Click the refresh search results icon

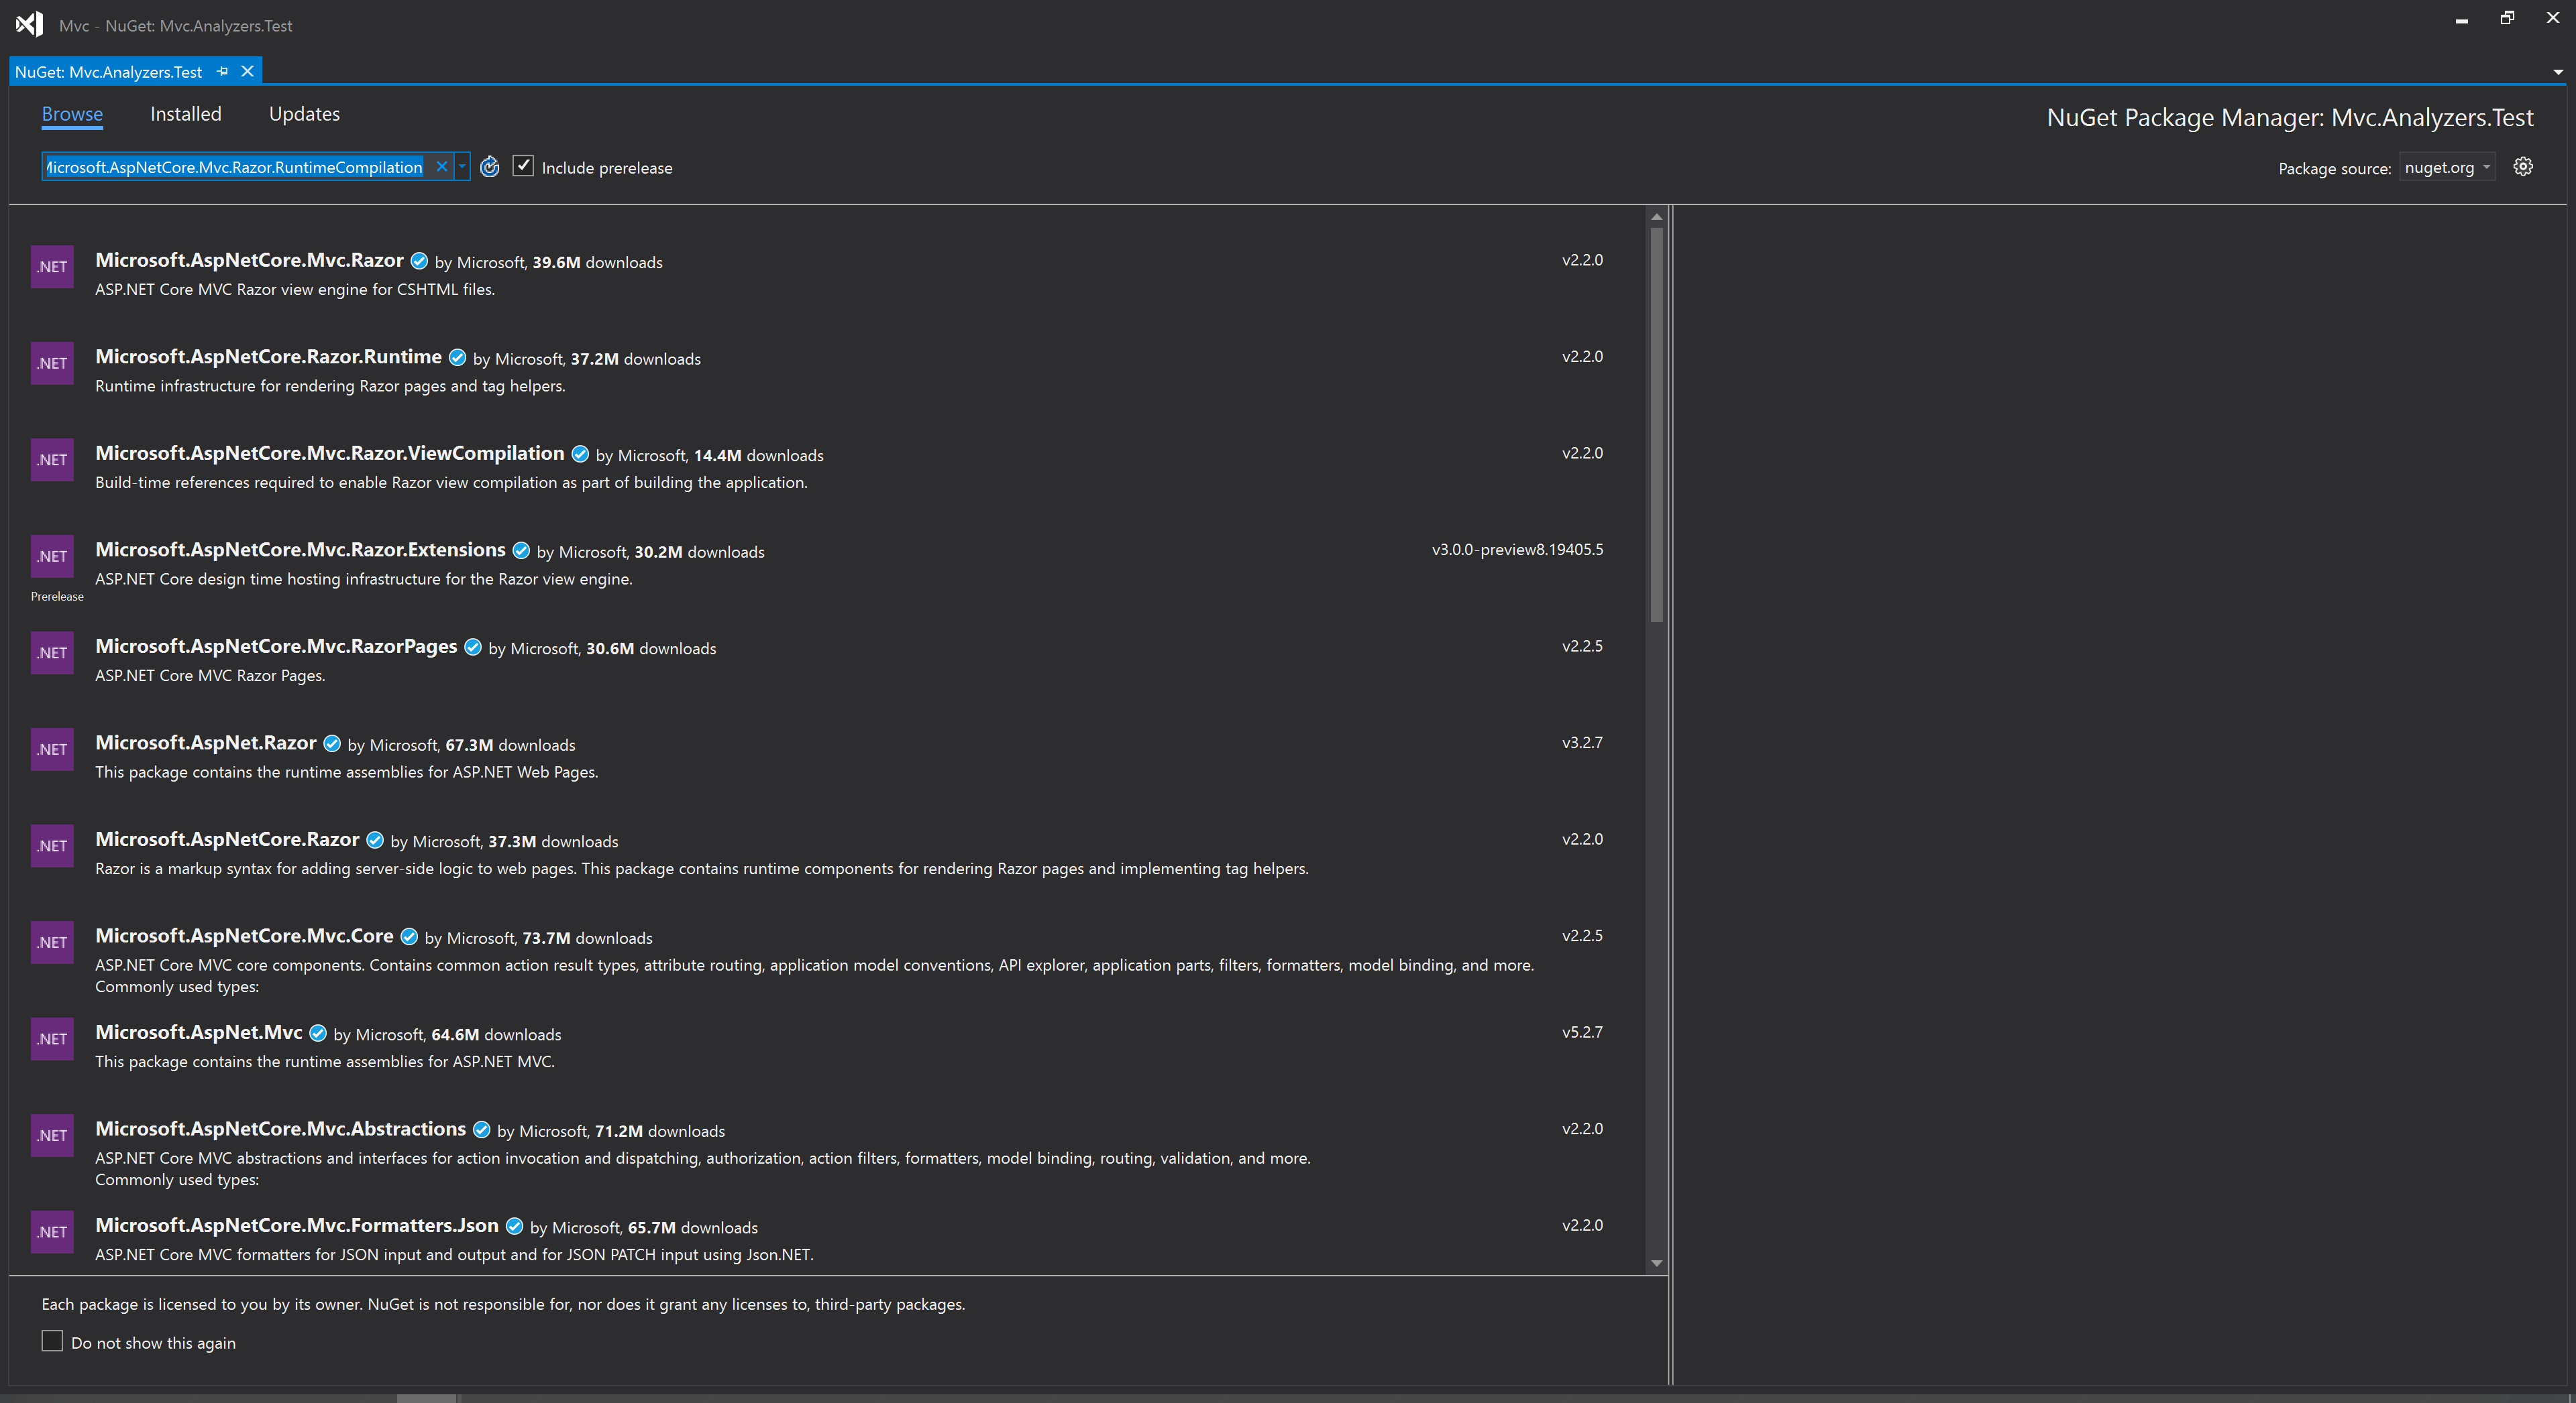click(x=490, y=167)
